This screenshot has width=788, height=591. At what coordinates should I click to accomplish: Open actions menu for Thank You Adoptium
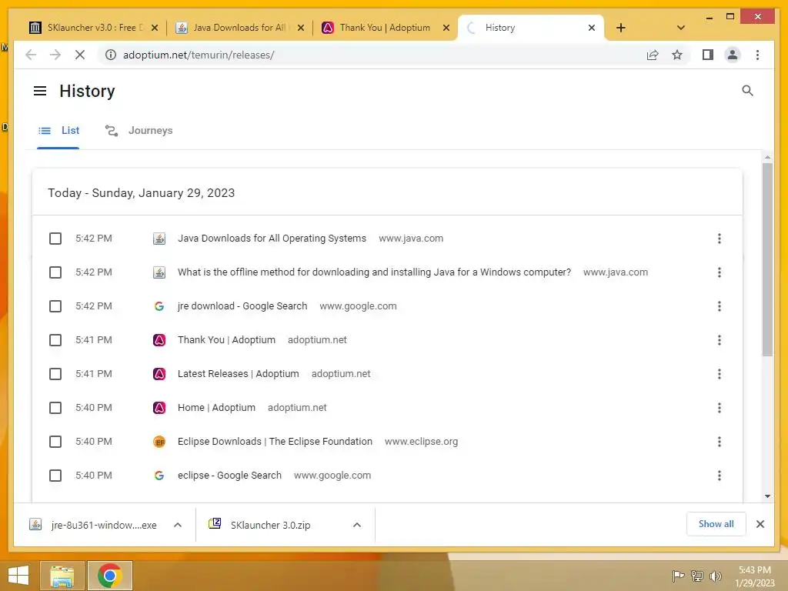(x=720, y=340)
